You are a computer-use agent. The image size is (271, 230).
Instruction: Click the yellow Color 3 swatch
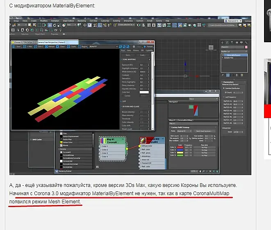pos(180,153)
